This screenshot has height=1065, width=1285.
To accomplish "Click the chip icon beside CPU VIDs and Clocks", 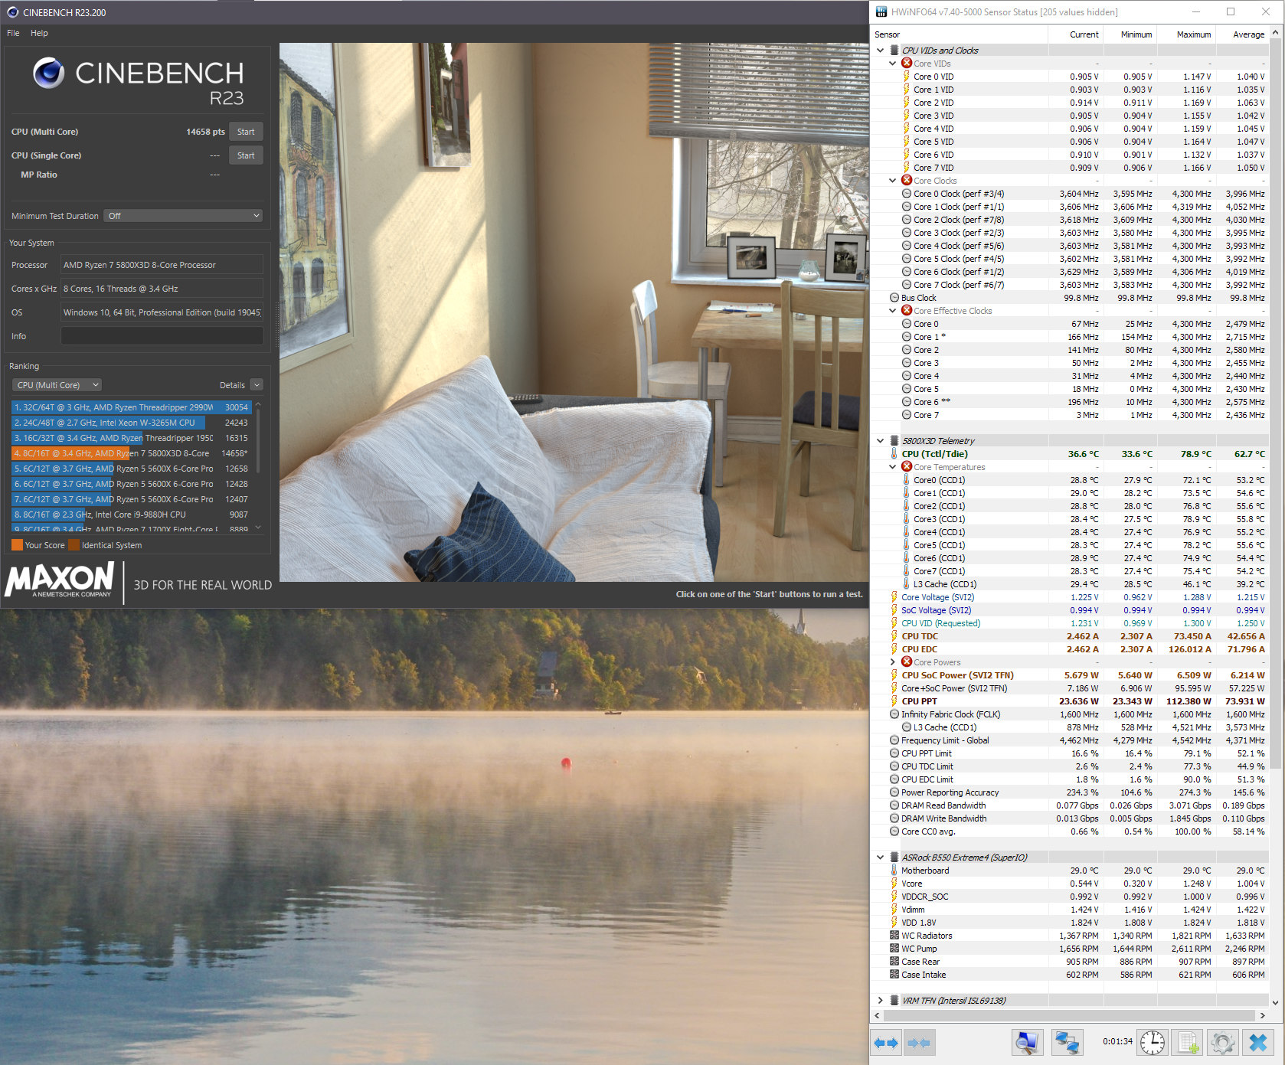I will (894, 50).
